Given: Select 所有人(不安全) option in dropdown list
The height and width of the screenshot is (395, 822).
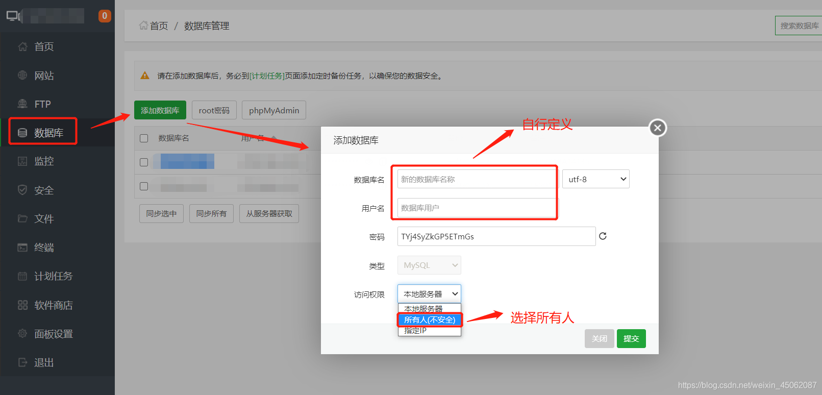Looking at the screenshot, I should tap(429, 320).
